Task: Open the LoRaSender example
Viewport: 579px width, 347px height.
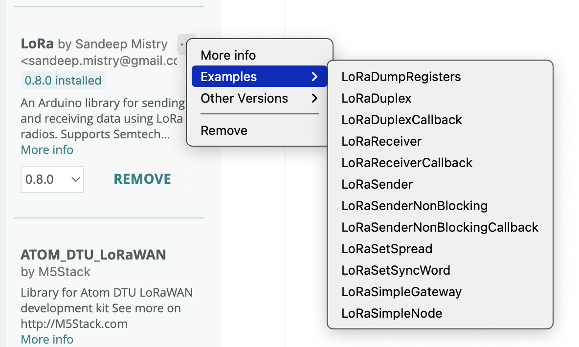Action: 440,184
